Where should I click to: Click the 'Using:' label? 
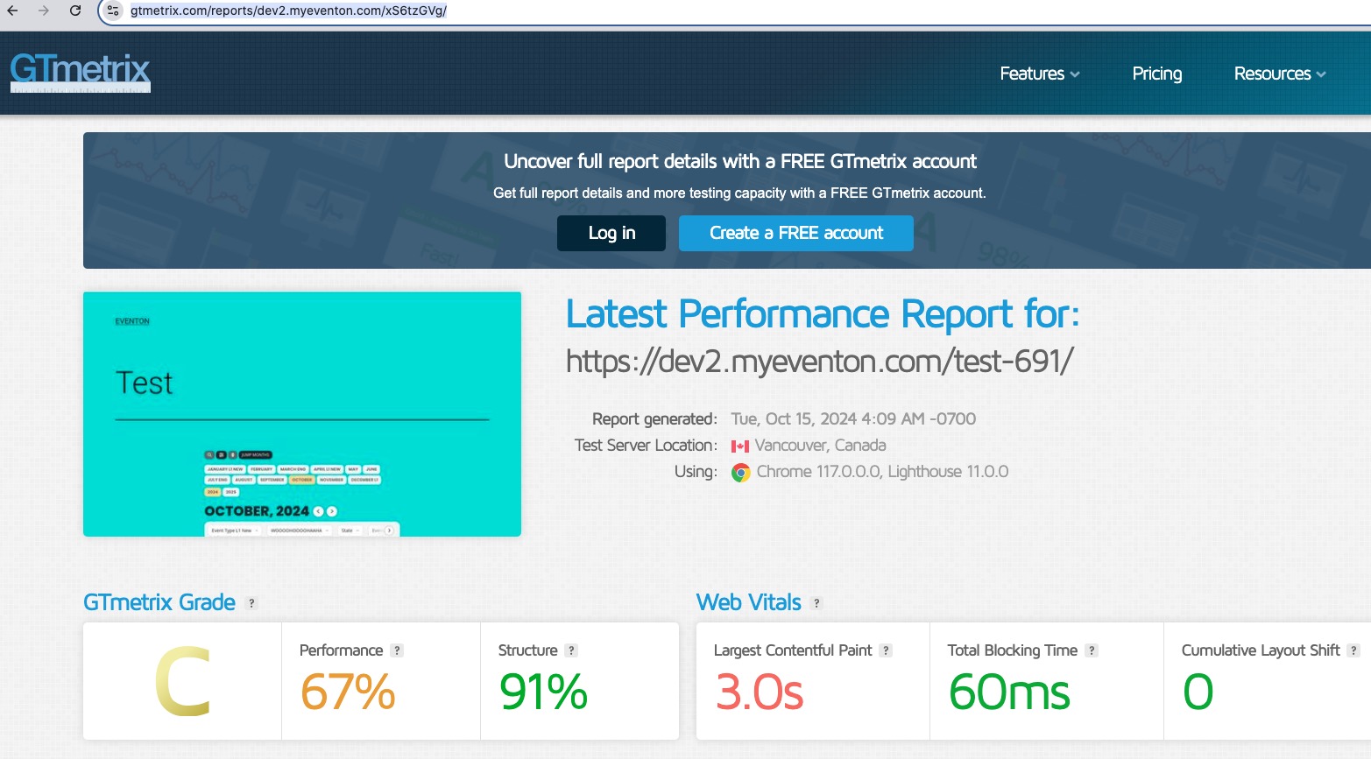pos(696,471)
